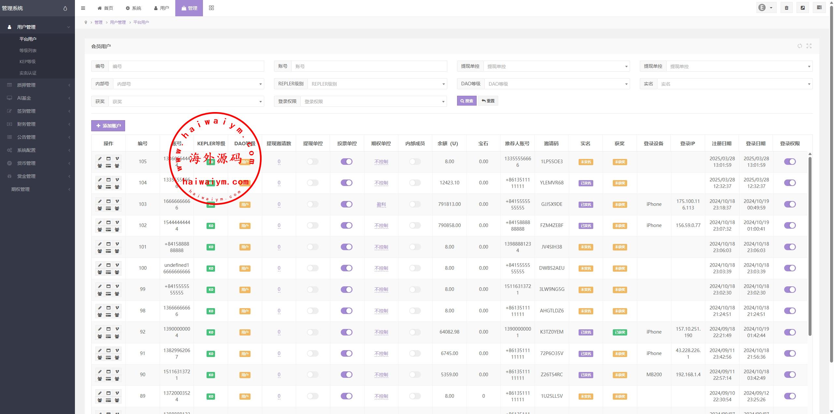Click the external-link arrow icon at top right
The height and width of the screenshot is (414, 834).
tap(803, 8)
